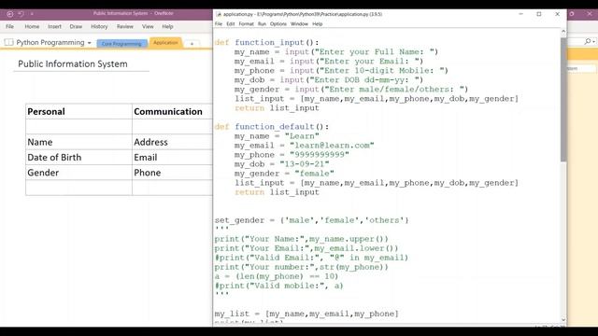Click the Date of Birth table cell
The height and width of the screenshot is (336, 598).
(78, 158)
